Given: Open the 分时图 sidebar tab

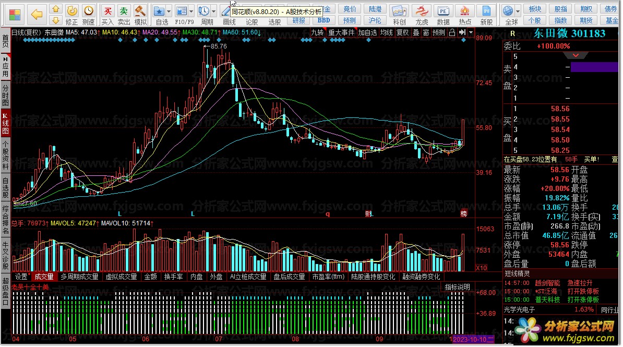Looking at the screenshot, I should point(5,95).
